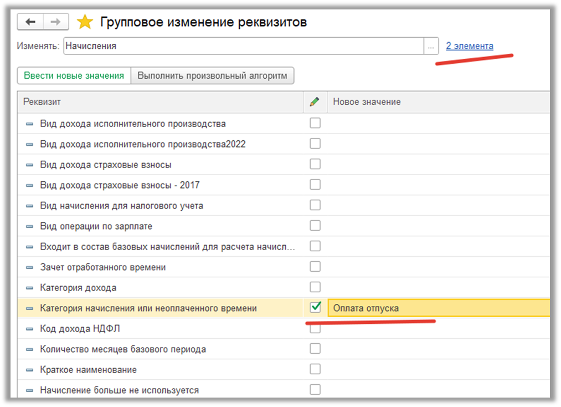Image resolution: width=561 pixels, height=407 pixels.
Task: Click the row icon beside Краткое наименование
Action: 29,370
